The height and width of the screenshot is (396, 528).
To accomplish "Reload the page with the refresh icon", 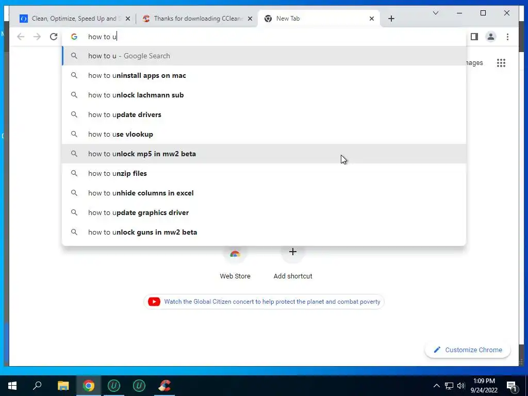I will coord(54,37).
